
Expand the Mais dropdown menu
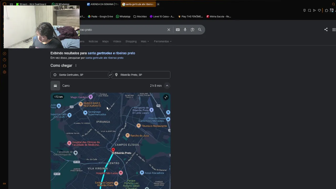[145, 41]
